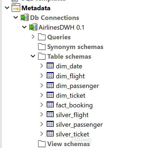
Task: Click the View schemas folder icon
Action: coord(42,144)
